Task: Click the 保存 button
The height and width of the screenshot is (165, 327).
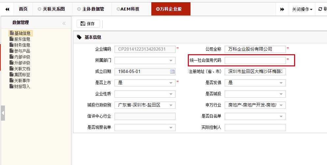Action: point(88,24)
